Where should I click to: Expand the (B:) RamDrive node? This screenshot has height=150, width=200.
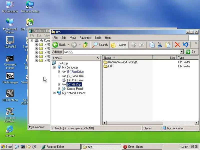(x=59, y=72)
